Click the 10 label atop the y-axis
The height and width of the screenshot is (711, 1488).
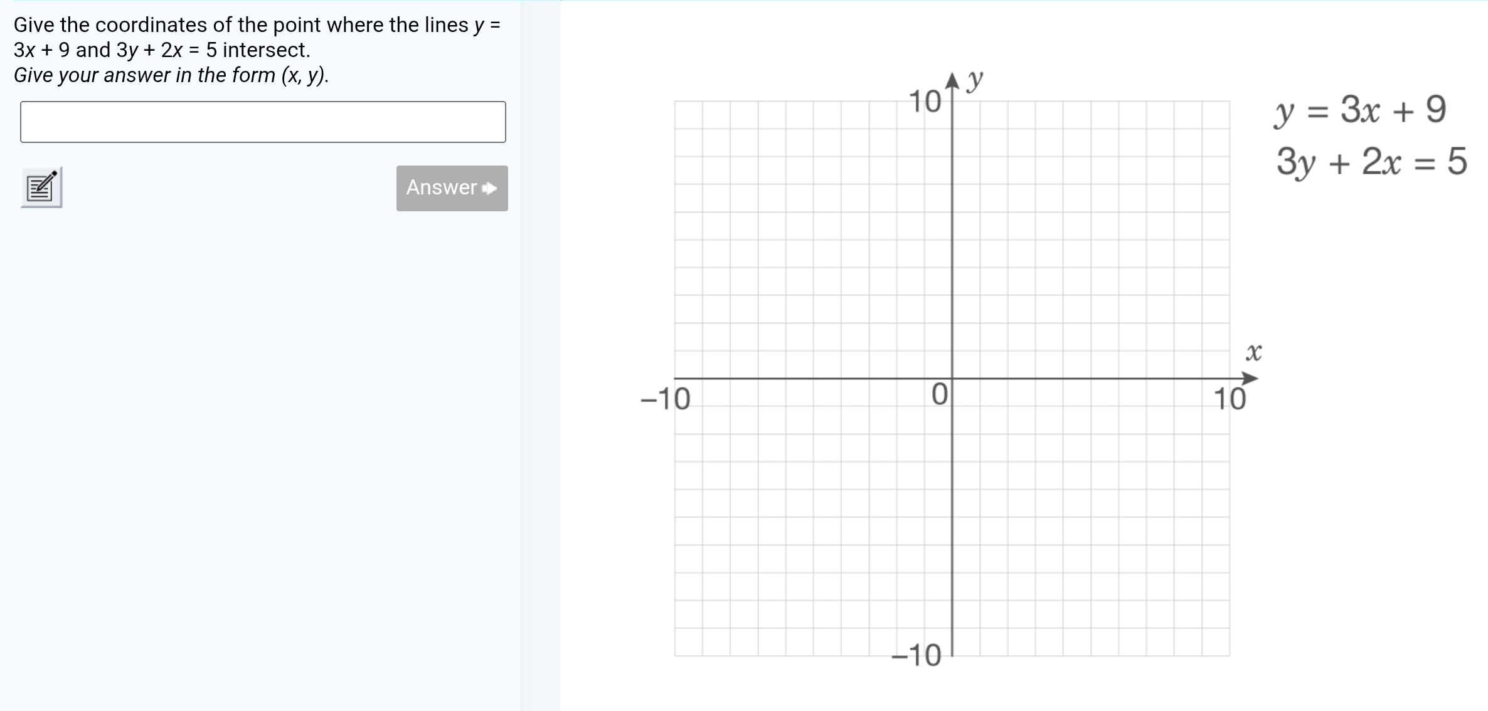(925, 102)
